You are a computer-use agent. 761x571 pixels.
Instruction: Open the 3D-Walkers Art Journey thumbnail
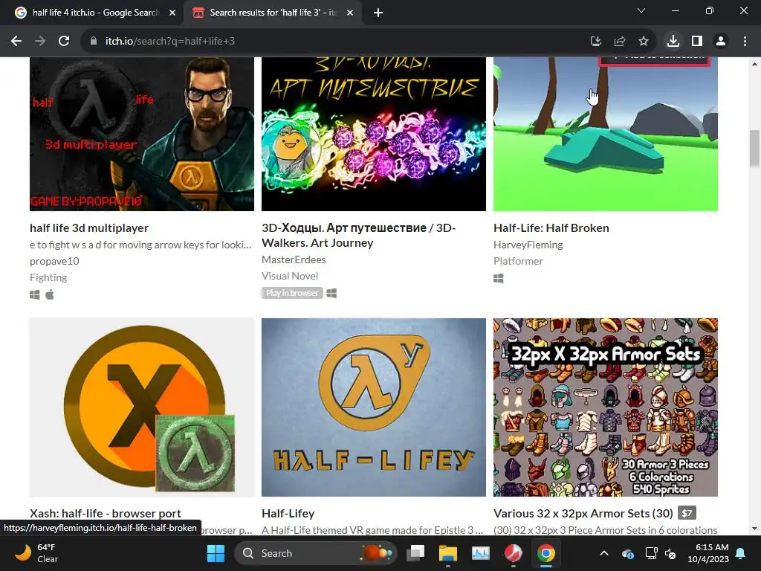[x=374, y=134]
